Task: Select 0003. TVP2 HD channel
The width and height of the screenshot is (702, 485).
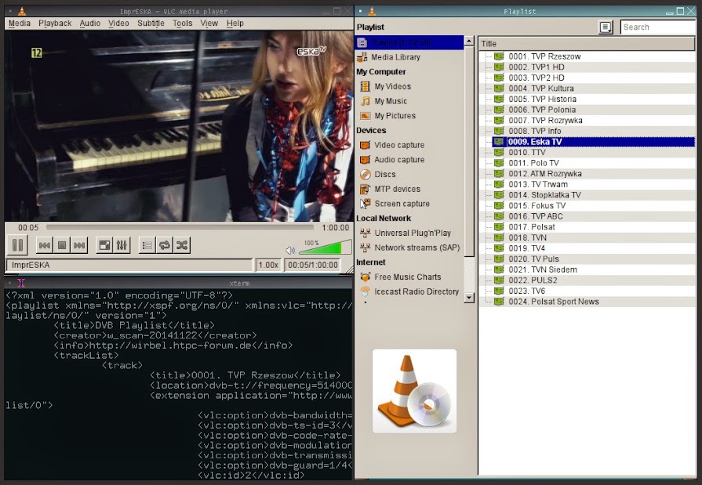Action: [x=587, y=78]
